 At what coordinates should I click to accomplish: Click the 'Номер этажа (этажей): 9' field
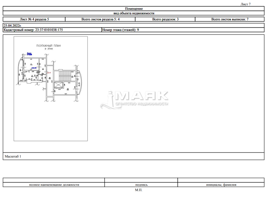pos(121,30)
